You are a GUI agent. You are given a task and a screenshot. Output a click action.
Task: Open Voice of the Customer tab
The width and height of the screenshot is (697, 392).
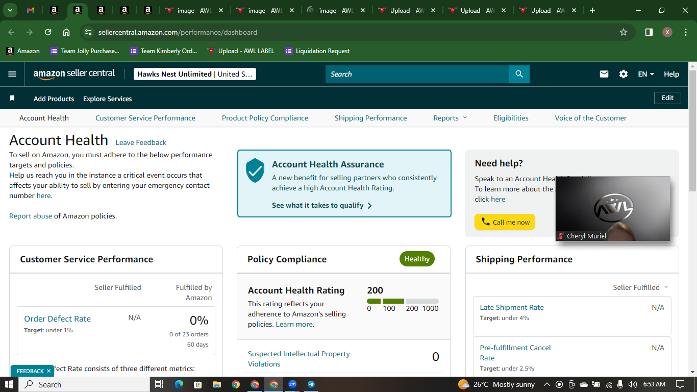tap(591, 118)
